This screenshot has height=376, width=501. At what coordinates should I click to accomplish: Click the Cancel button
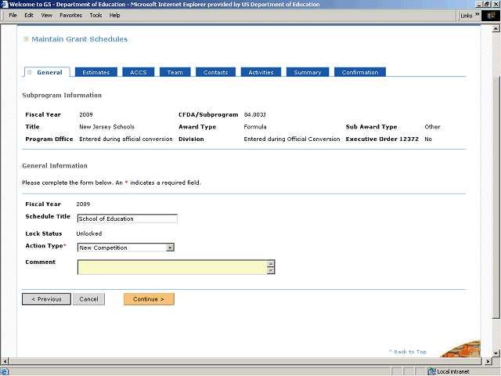tap(88, 299)
